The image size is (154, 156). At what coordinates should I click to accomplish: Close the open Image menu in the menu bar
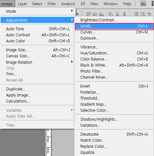click(x=7, y=4)
